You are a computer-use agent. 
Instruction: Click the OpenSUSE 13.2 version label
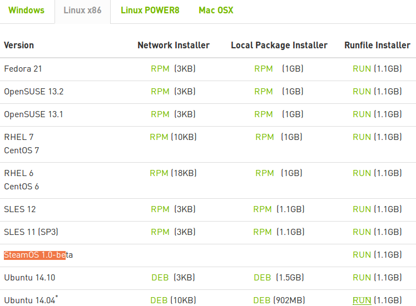pos(34,92)
